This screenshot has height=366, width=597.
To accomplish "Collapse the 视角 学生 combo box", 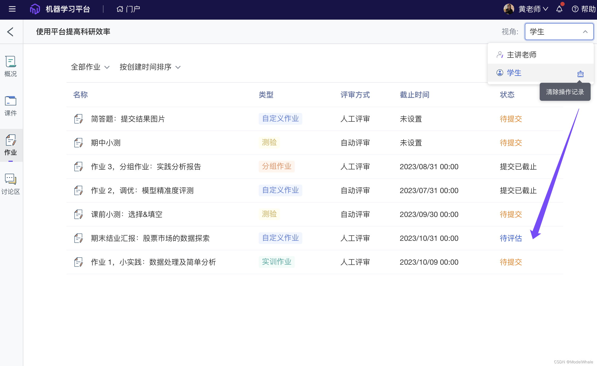I will (559, 32).
